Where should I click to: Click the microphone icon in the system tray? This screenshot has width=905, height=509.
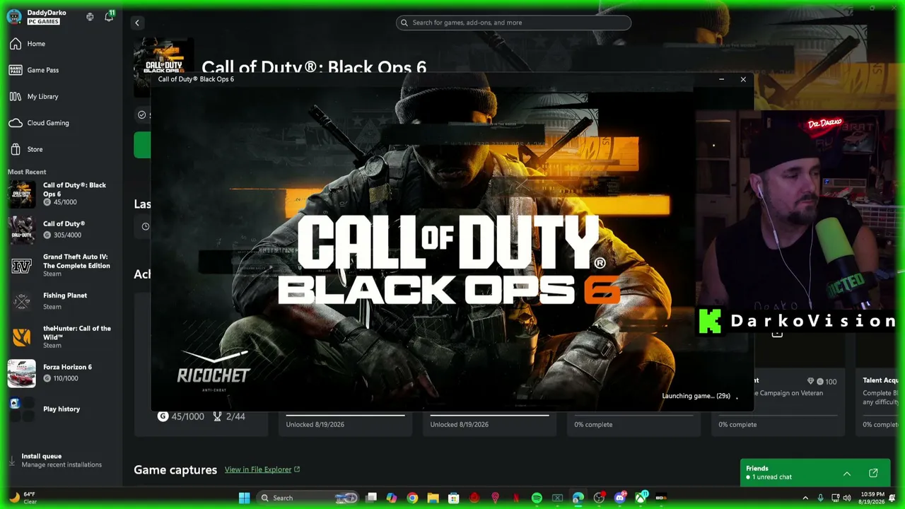[x=820, y=498]
